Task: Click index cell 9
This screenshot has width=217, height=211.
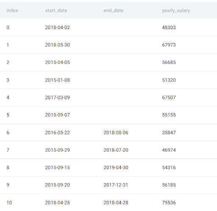Action: point(8,185)
